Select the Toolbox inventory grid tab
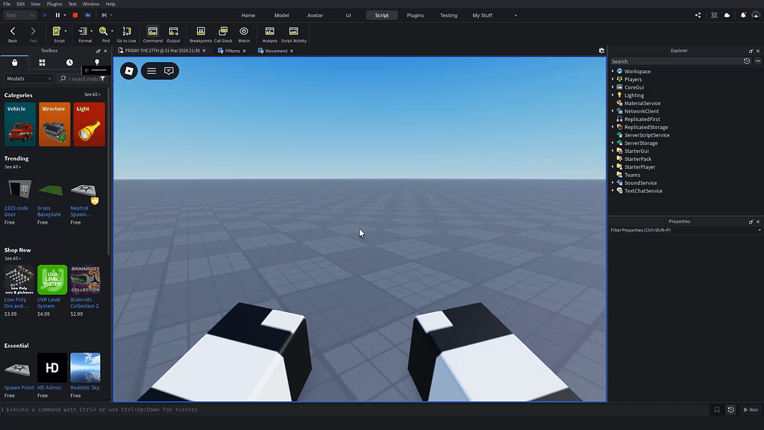The image size is (764, 430). pyautogui.click(x=42, y=63)
